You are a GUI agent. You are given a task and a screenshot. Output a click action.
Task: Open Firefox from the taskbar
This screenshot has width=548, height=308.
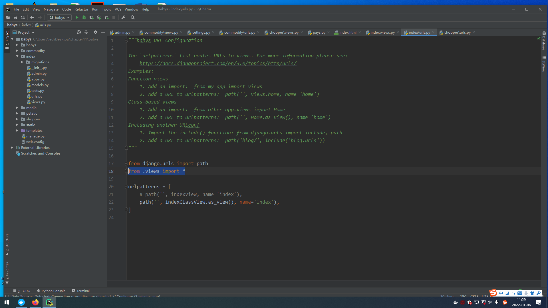[35, 302]
